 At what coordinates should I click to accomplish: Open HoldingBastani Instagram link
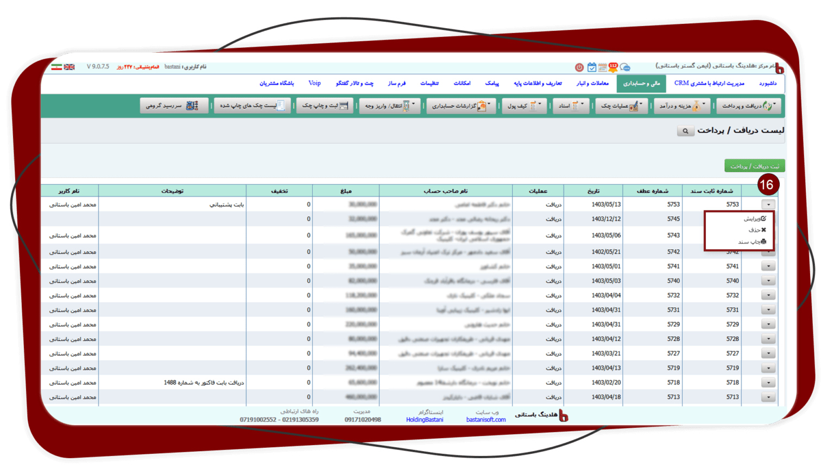coord(425,420)
